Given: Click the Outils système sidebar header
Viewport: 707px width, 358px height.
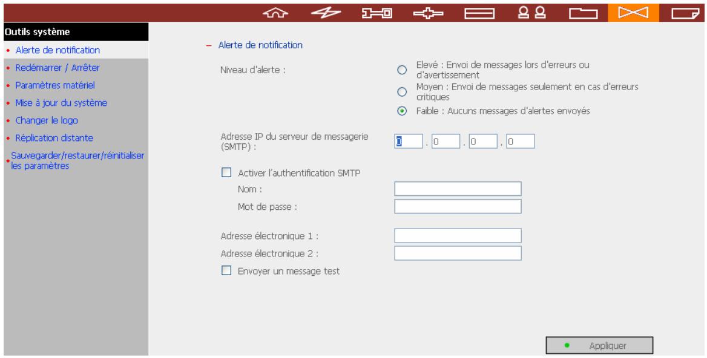Looking at the screenshot, I should [76, 32].
